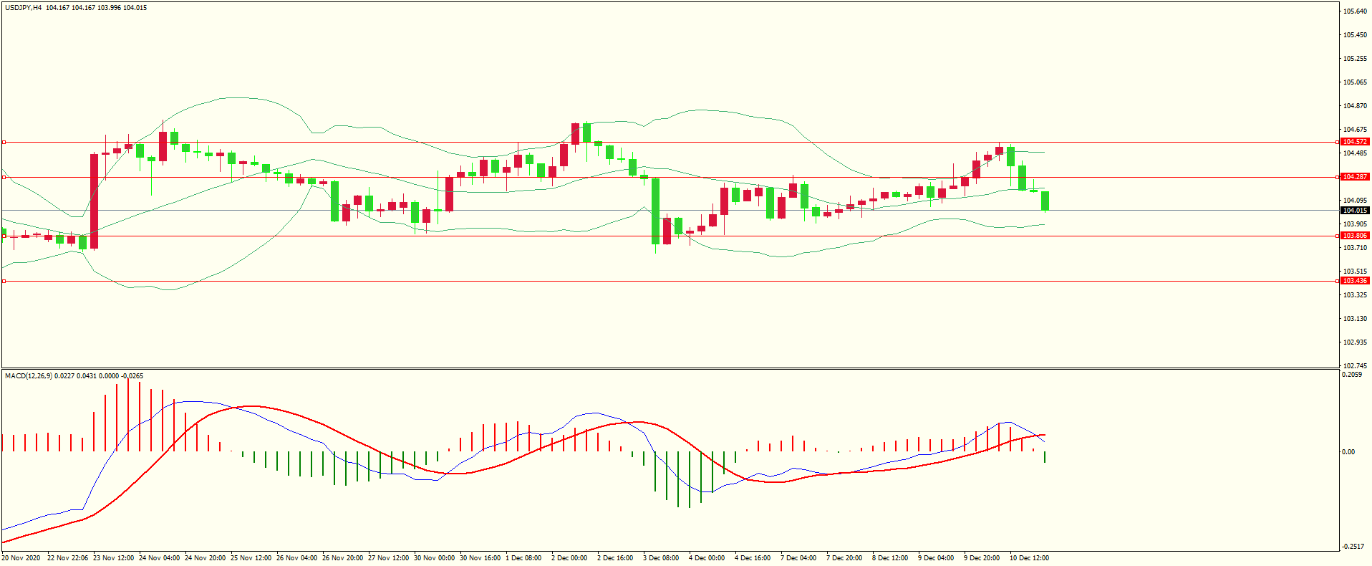
Task: Click the 3 Dec 08:00 time label
Action: click(660, 558)
